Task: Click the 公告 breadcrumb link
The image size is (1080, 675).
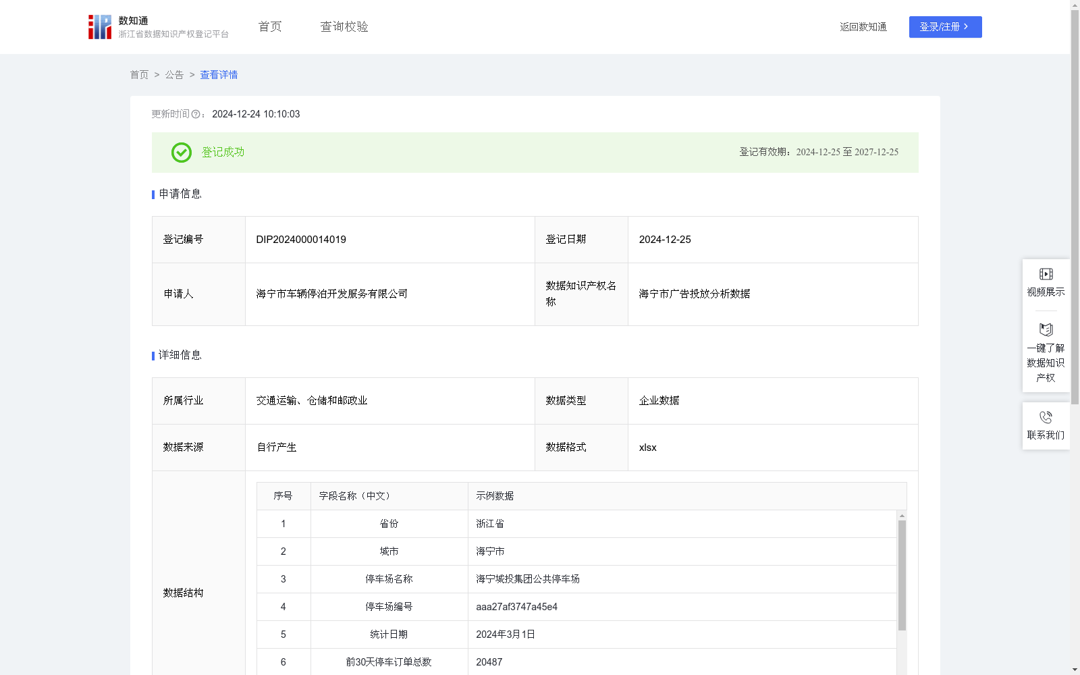Action: (x=174, y=75)
